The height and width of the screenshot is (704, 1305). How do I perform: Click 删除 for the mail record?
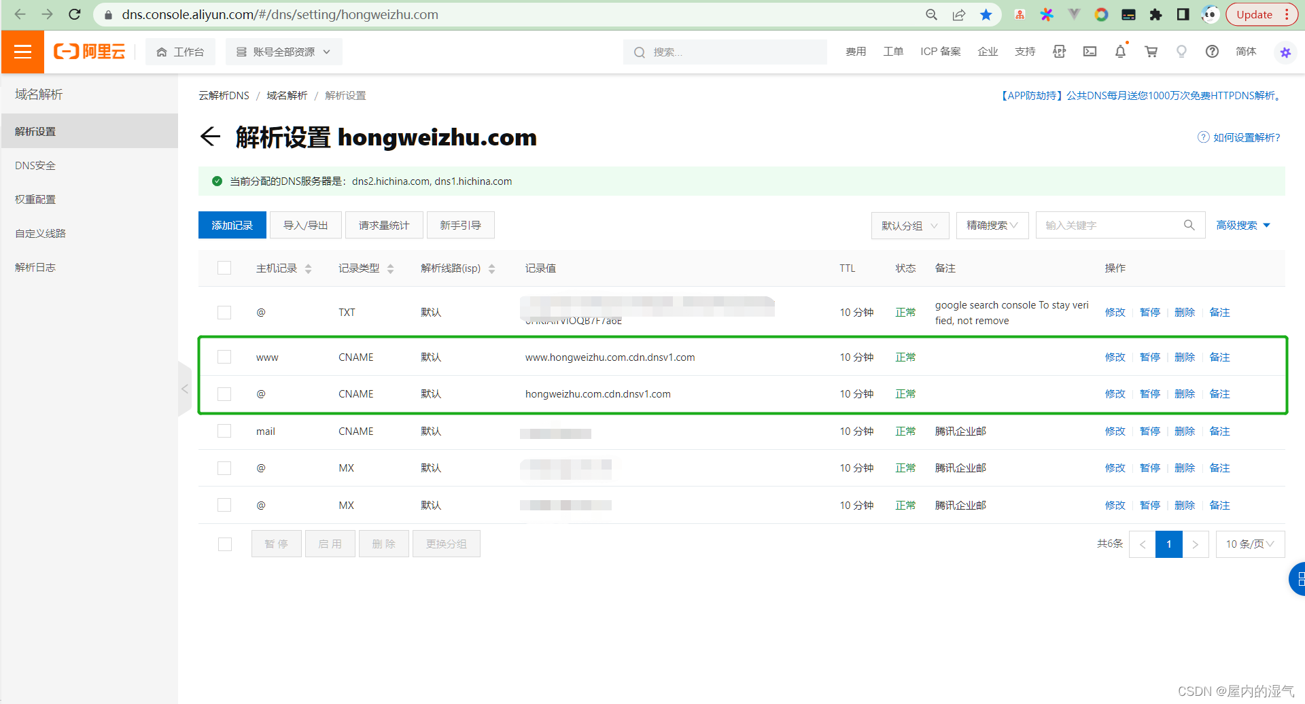click(x=1185, y=431)
